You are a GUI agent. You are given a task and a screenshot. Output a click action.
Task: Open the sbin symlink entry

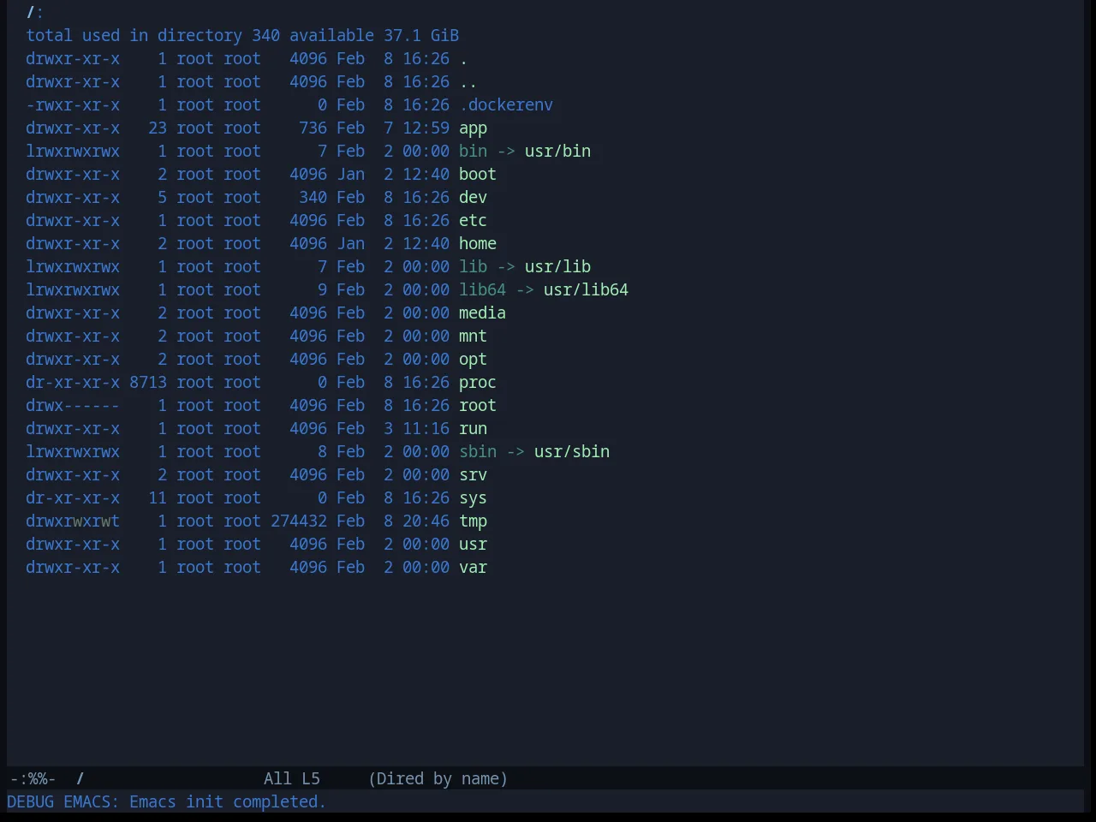(478, 452)
